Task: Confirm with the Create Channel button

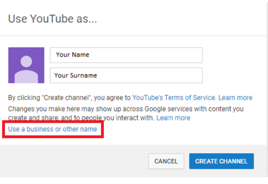Action: click(x=221, y=161)
